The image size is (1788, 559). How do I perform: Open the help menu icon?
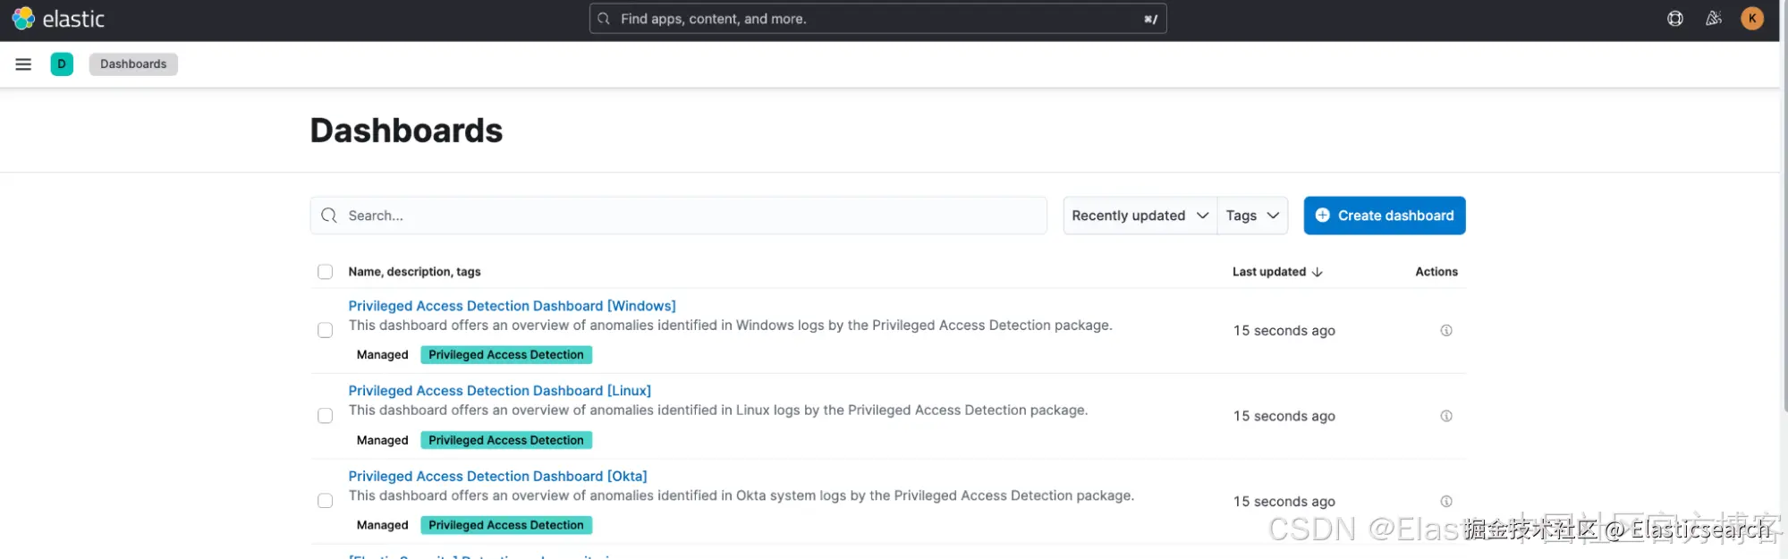pyautogui.click(x=1675, y=19)
